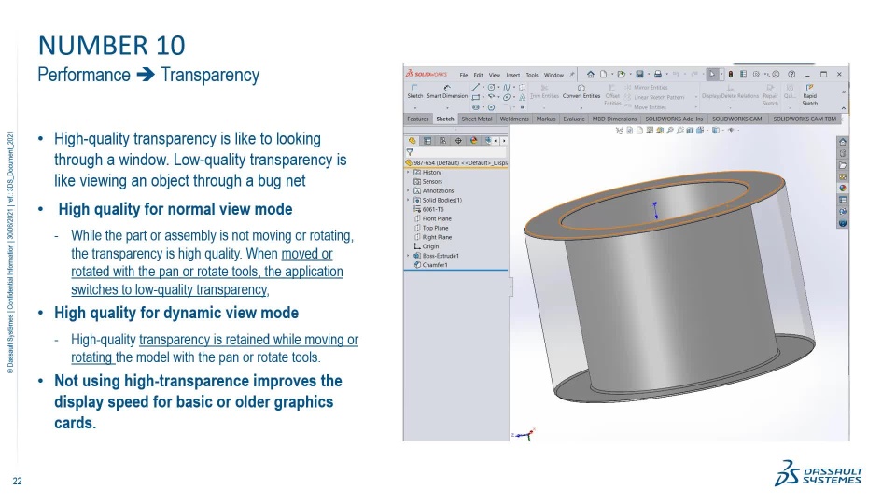Image resolution: width=896 pixels, height=504 pixels.
Task: Expand the Solid Bodies(1) node
Action: pyautogui.click(x=408, y=200)
